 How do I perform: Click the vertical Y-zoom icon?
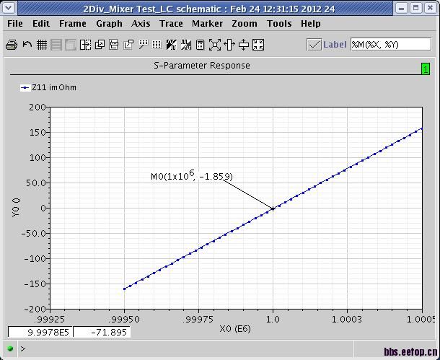[244, 45]
